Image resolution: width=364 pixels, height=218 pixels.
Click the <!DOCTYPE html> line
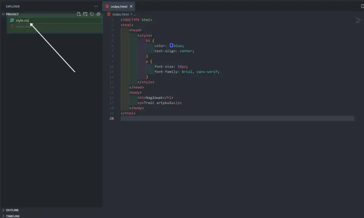[136, 20]
